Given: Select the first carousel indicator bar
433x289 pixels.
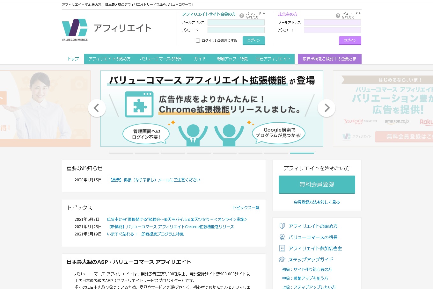Looking at the screenshot, I should pyautogui.click(x=121, y=153).
